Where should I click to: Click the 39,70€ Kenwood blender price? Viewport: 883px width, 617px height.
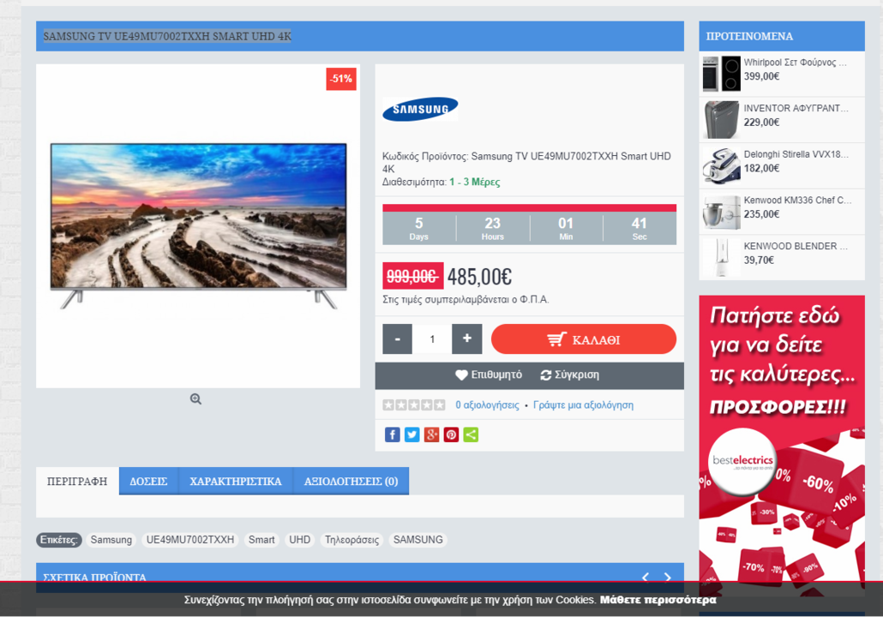[x=759, y=261]
